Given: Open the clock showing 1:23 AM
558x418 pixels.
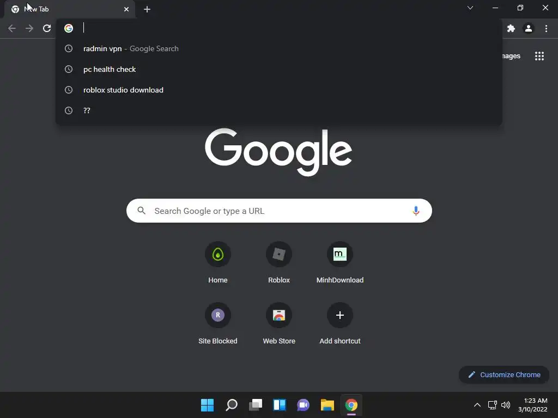Looking at the screenshot, I should tap(532, 405).
